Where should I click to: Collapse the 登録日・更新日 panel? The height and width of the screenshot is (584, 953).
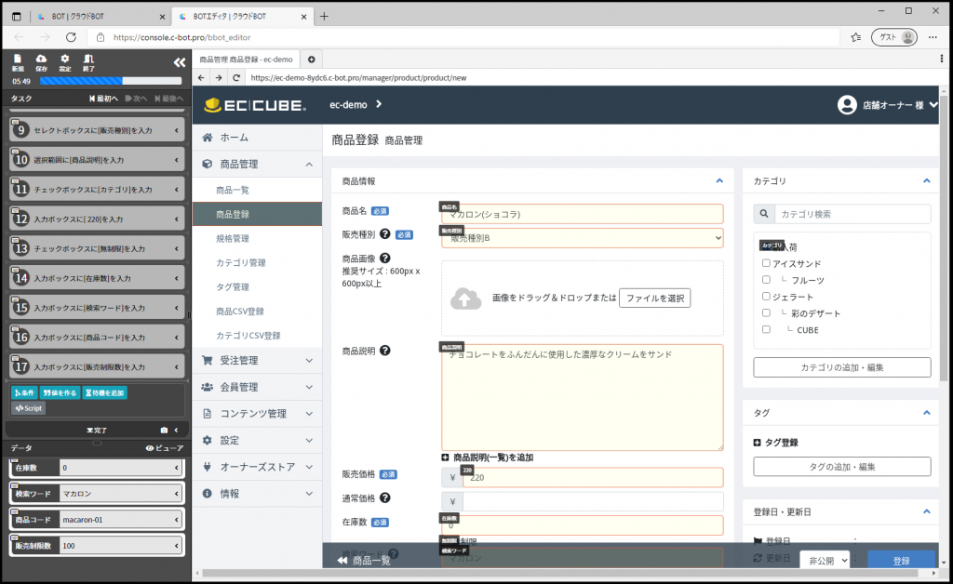pos(926,511)
